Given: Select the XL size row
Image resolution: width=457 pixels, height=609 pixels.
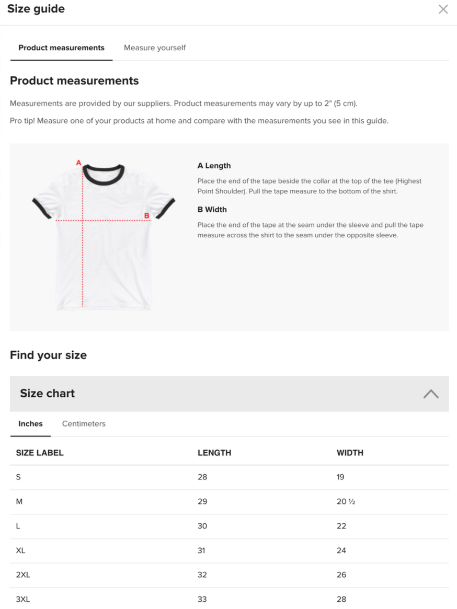Looking at the screenshot, I should 229,551.
